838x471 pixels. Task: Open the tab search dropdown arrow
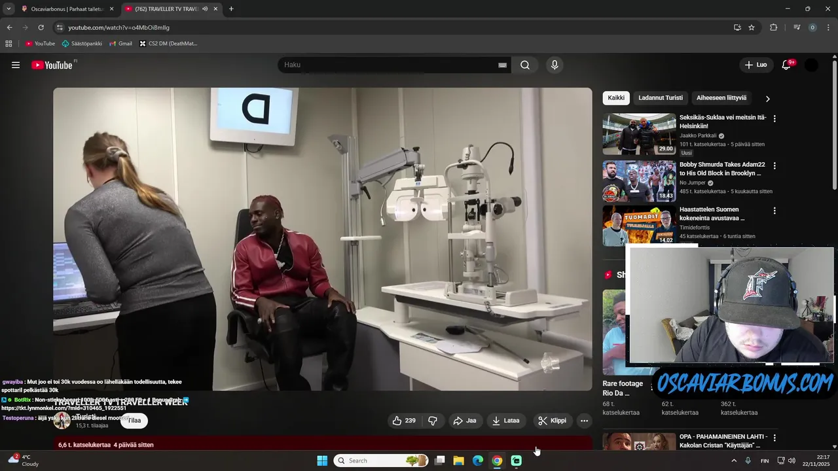coord(9,9)
